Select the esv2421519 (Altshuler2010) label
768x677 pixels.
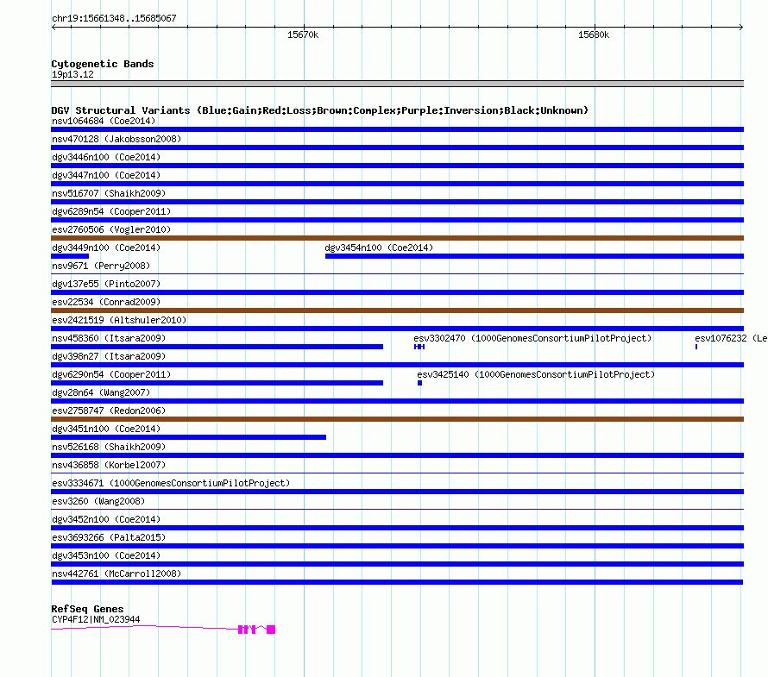[x=119, y=320]
